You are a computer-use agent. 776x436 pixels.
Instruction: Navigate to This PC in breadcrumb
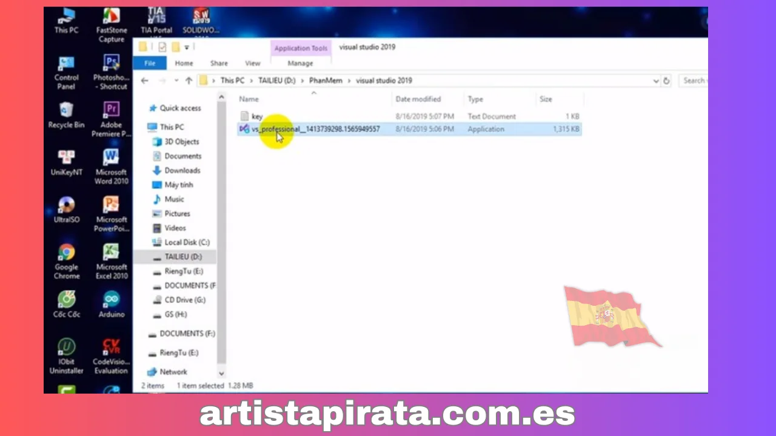point(232,81)
